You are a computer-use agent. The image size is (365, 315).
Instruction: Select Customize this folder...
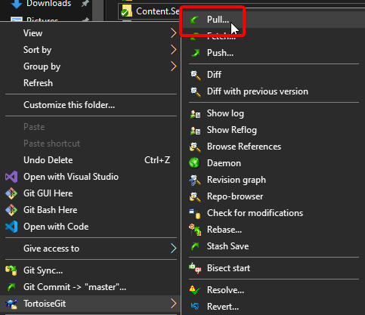coord(91,105)
